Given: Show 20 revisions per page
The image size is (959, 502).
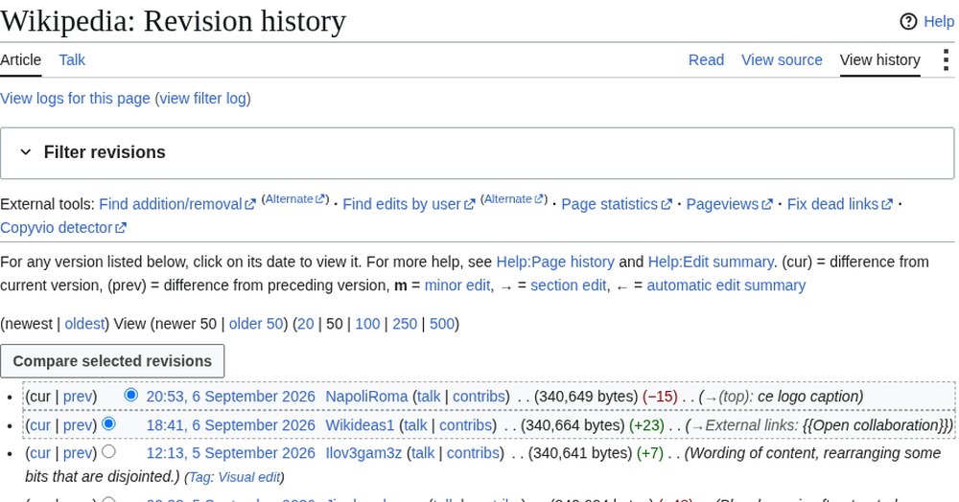Looking at the screenshot, I should [305, 324].
